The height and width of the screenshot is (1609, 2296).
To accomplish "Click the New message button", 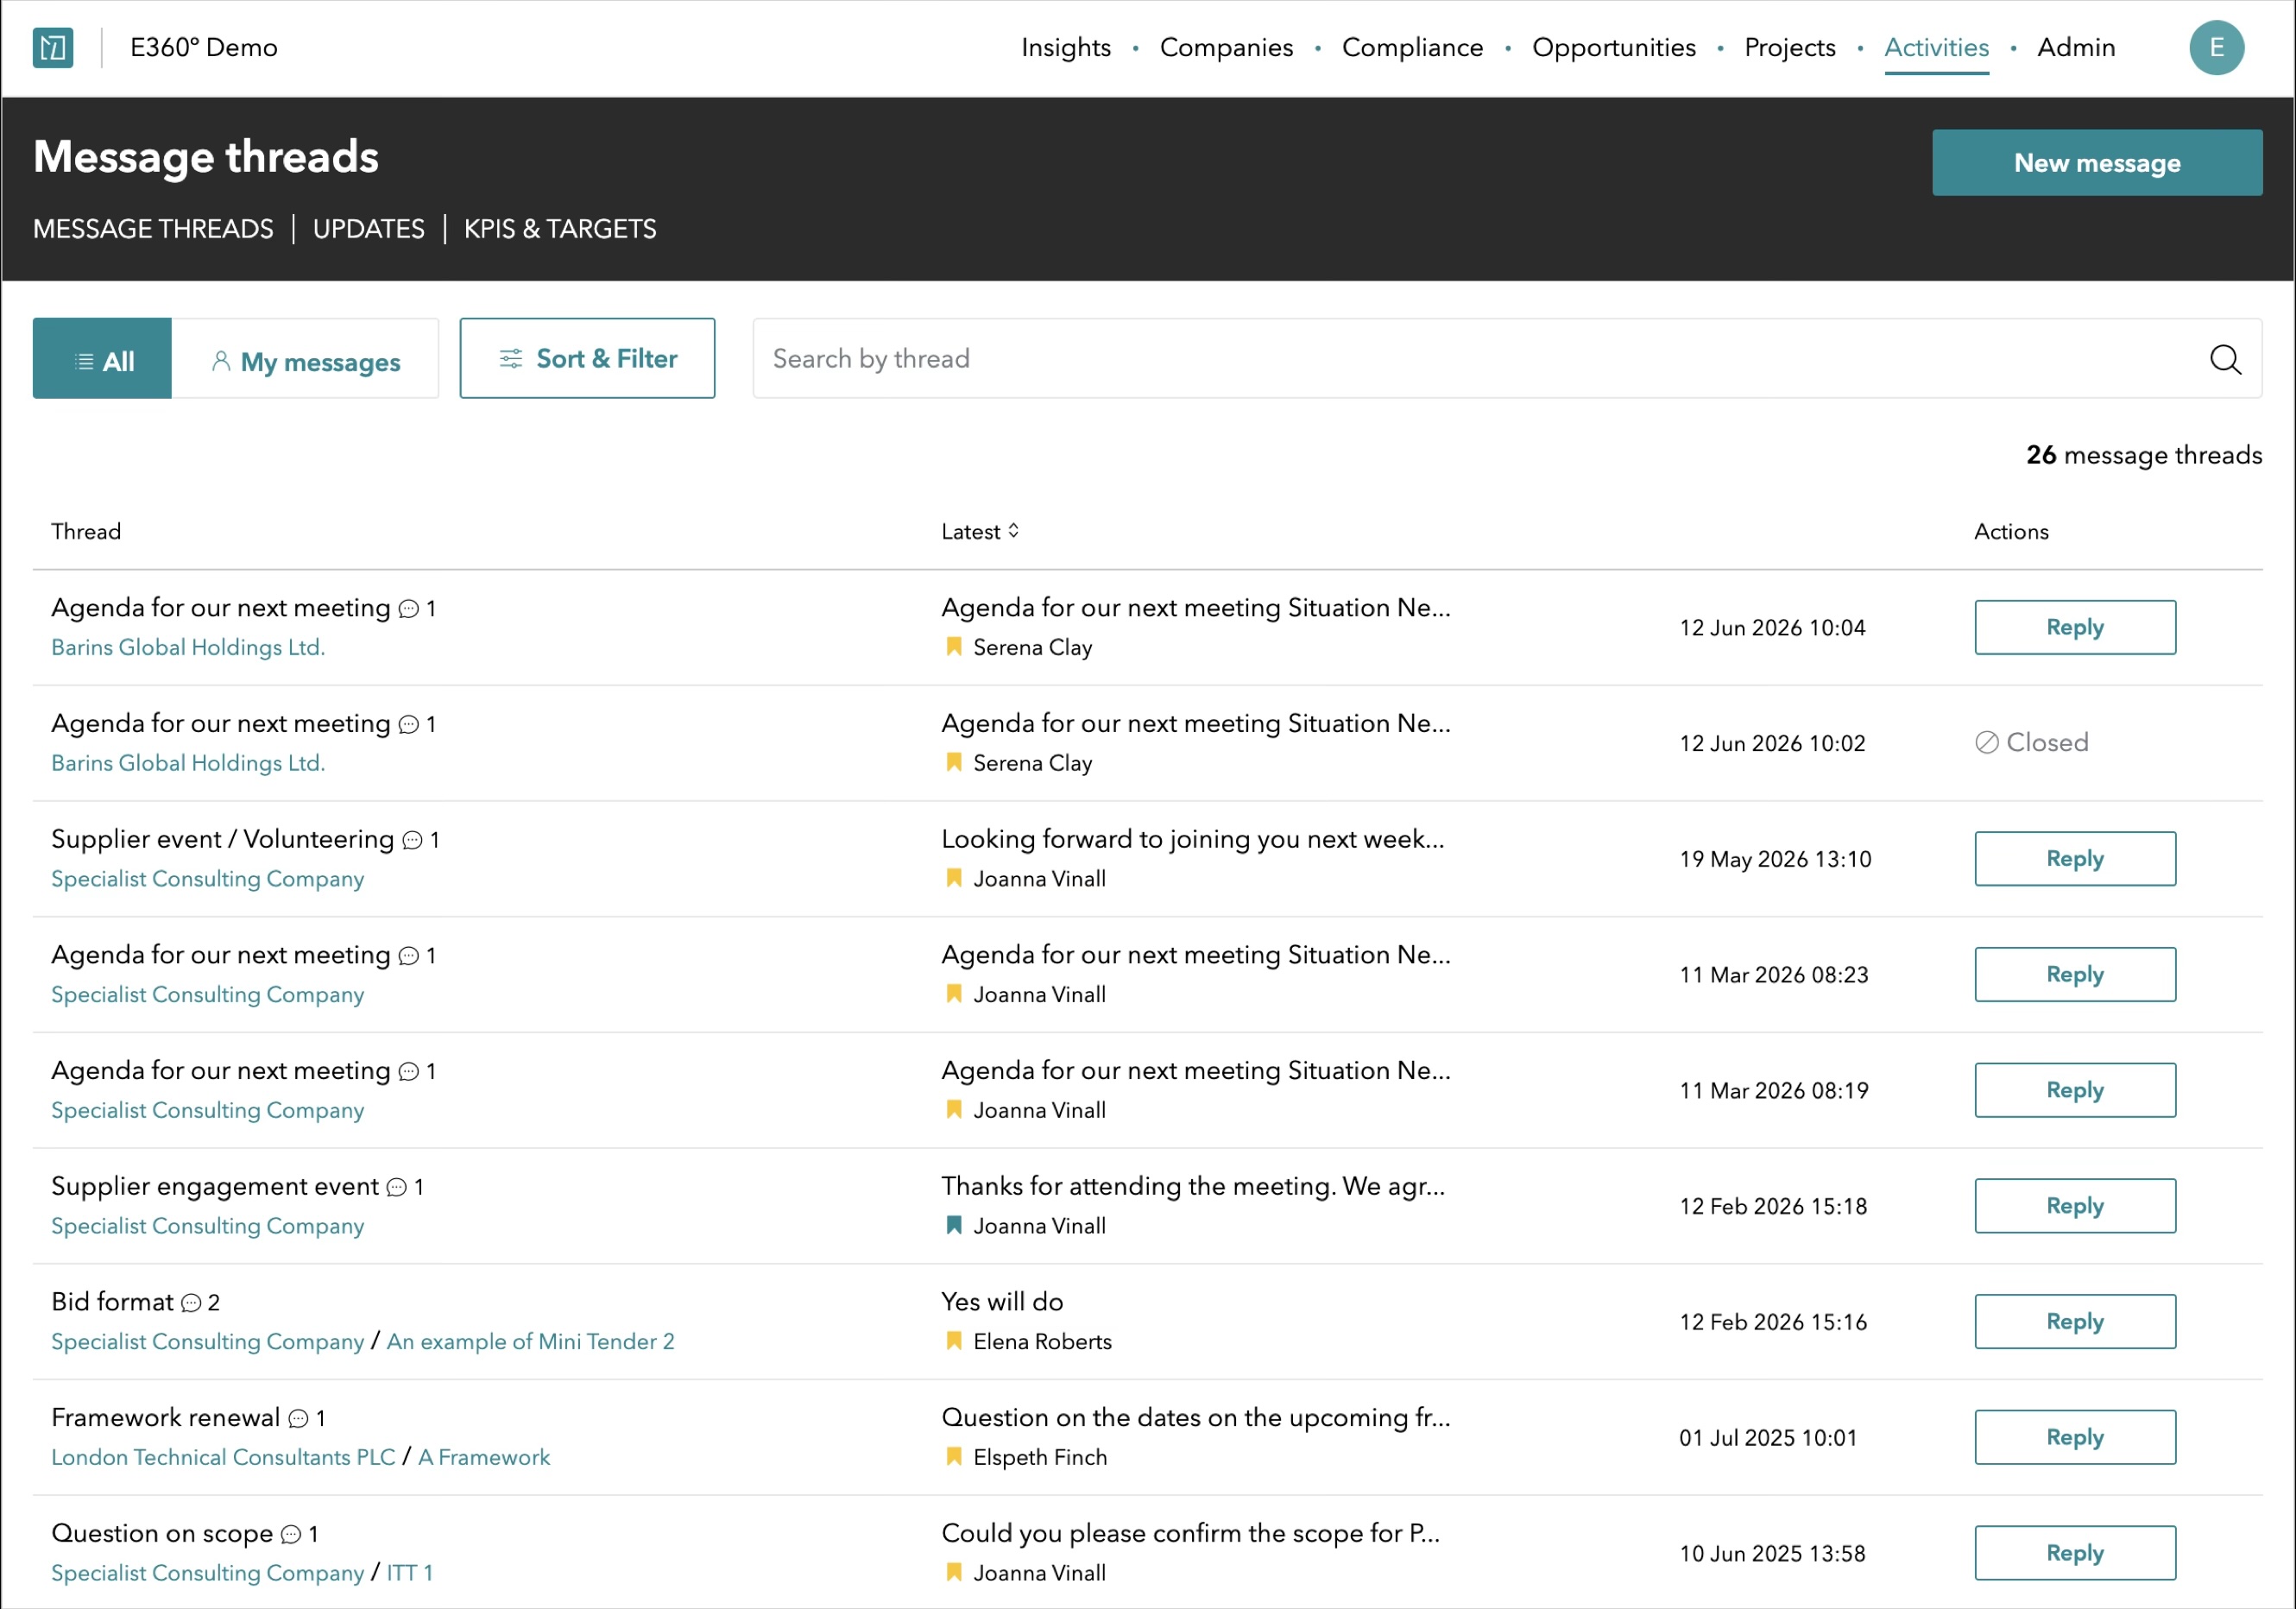I will coord(2096,162).
